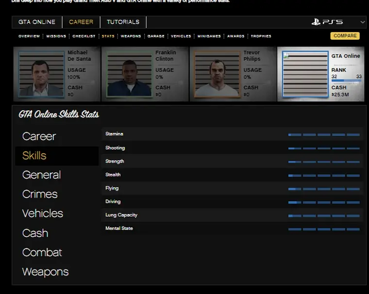Viewport: 369px width, 294px height.
Task: Select Michael De Santa mugshot
Action: 41,74
